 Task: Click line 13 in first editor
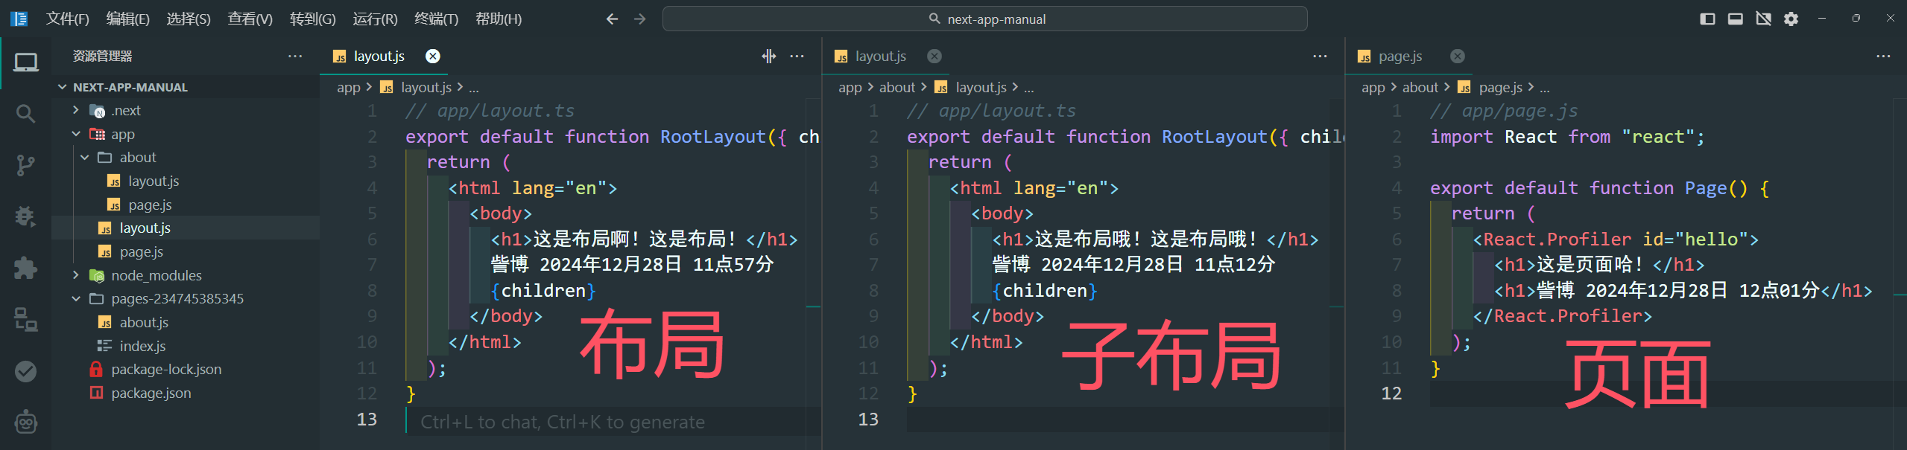(613, 420)
